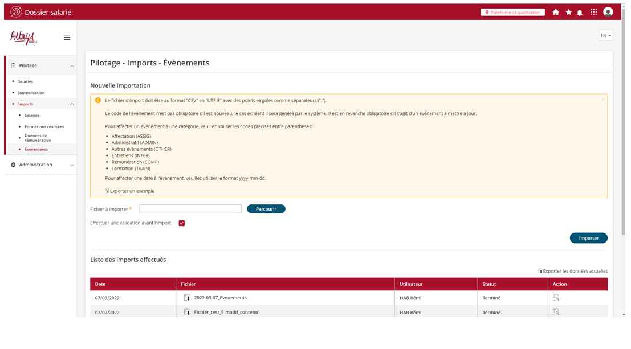The width and height of the screenshot is (631, 349).
Task: Download the 2022-03-07_Evenements file icon
Action: click(187, 298)
